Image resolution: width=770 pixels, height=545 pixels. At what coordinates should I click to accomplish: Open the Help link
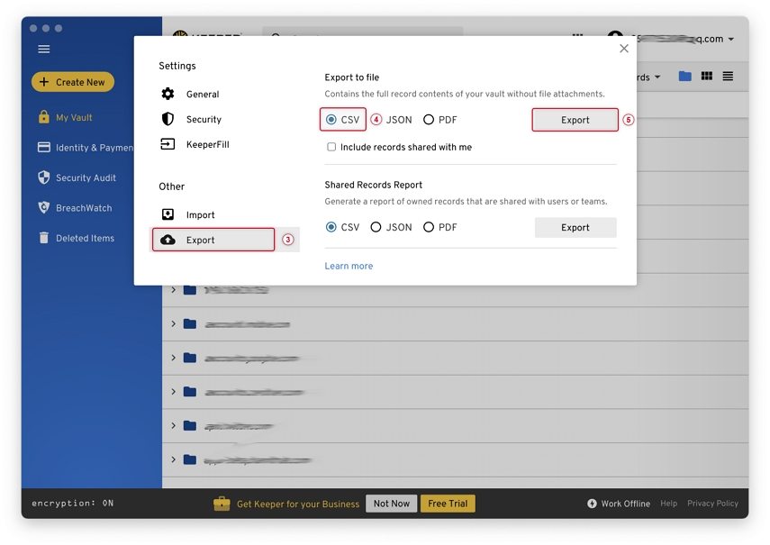click(x=668, y=504)
